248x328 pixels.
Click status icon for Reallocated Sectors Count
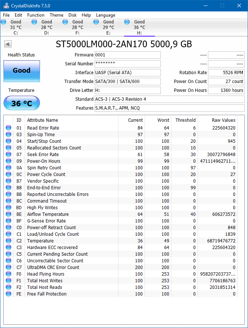point(8,148)
